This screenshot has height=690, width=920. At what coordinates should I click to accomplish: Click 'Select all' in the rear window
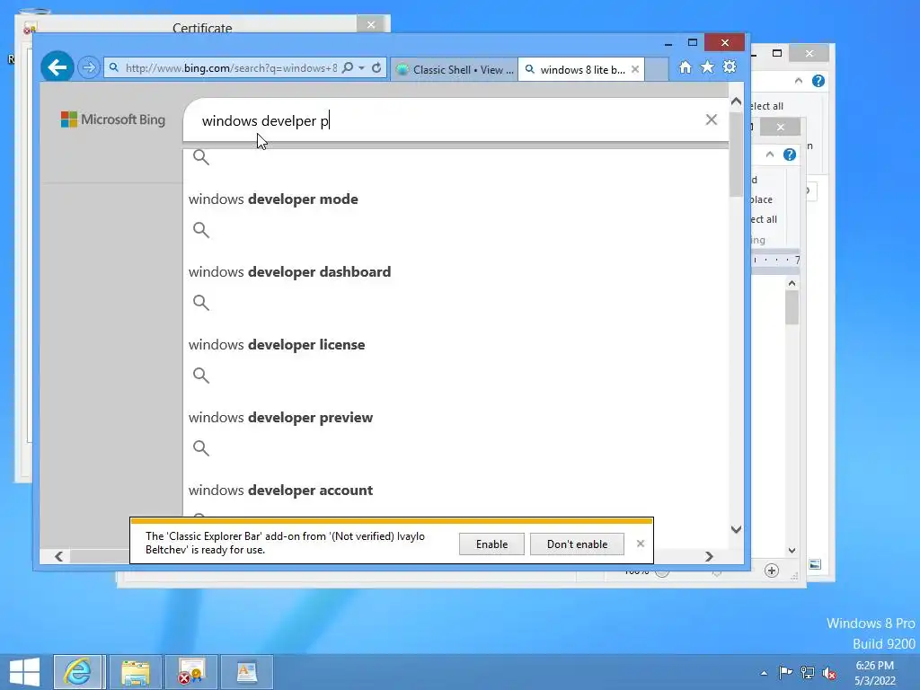[767, 106]
